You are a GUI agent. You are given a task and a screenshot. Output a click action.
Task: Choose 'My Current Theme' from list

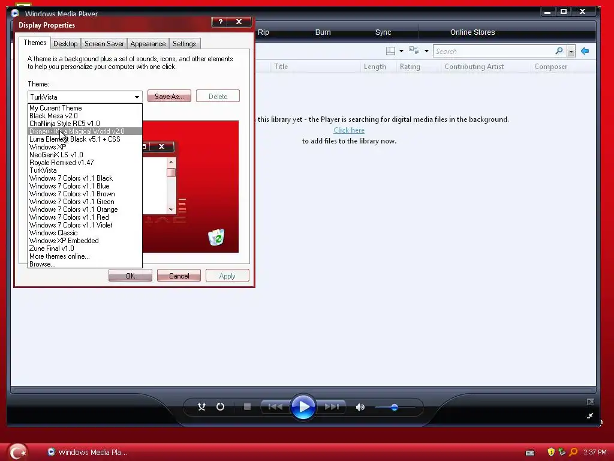[85, 108]
